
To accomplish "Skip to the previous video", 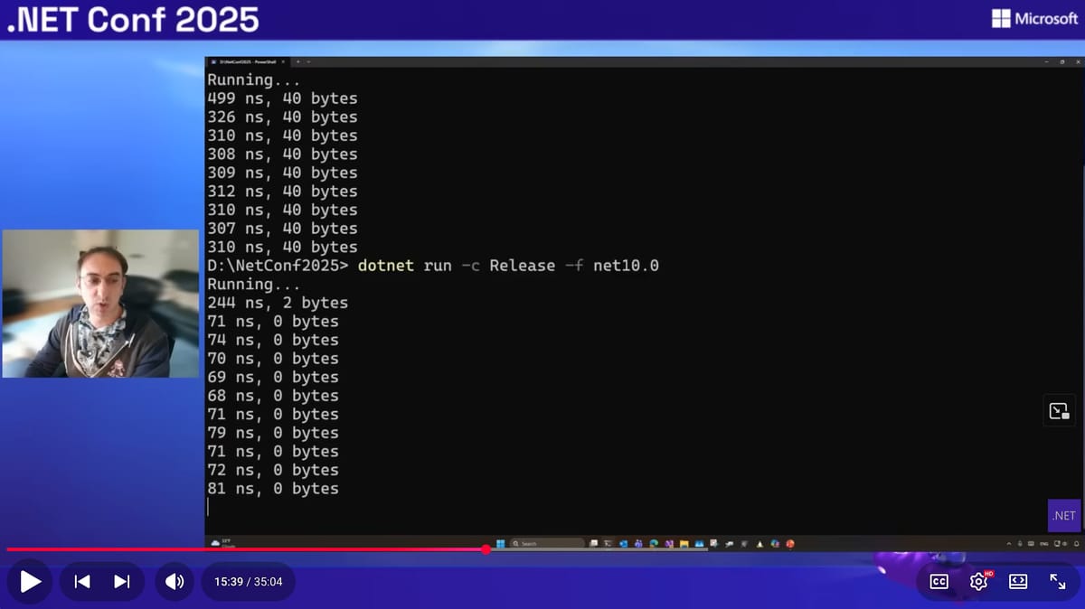I will 82,582.
